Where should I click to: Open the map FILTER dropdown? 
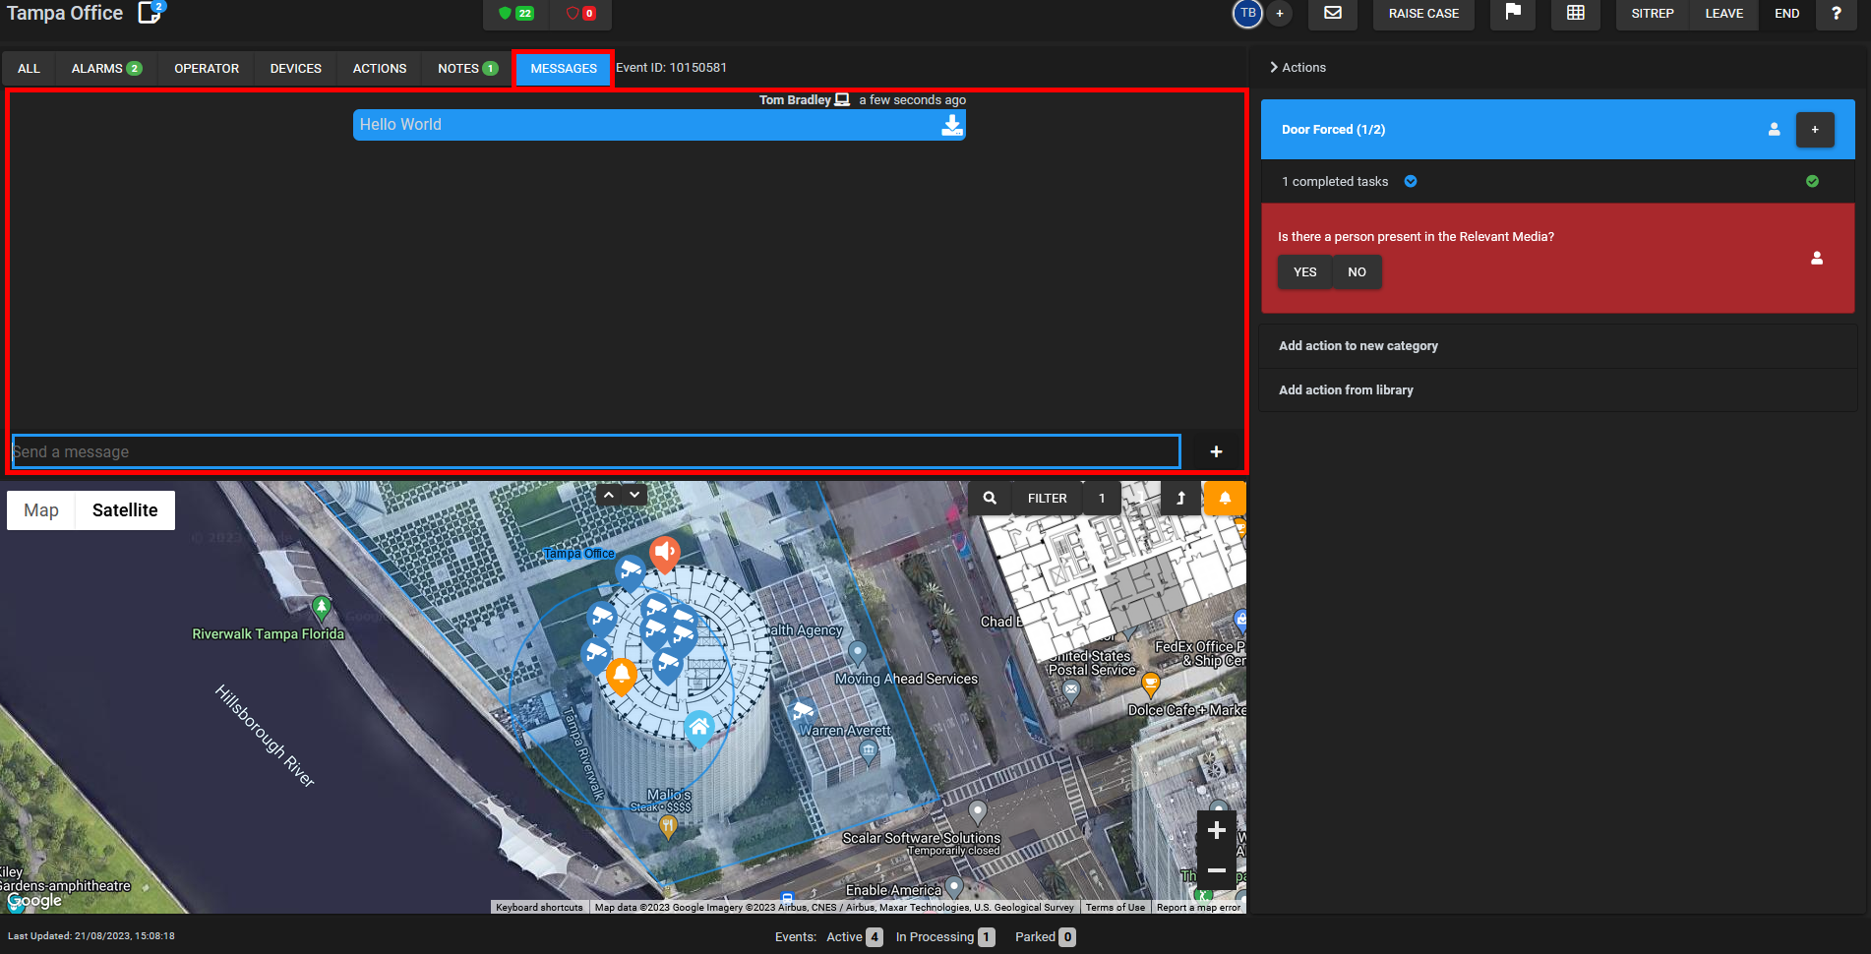1047,499
